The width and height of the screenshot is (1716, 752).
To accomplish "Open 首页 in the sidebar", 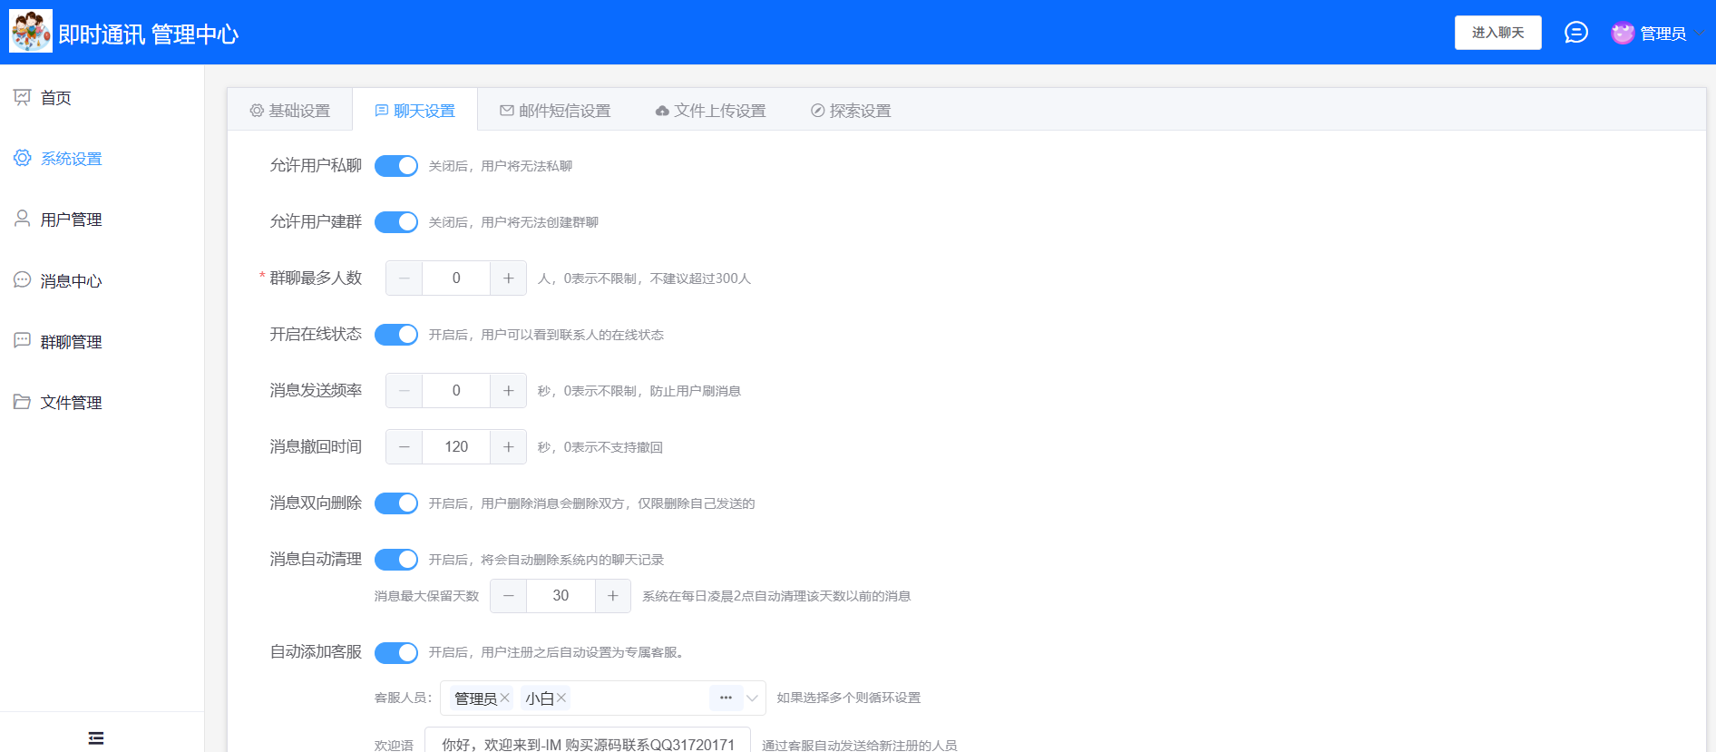I will pos(102,97).
